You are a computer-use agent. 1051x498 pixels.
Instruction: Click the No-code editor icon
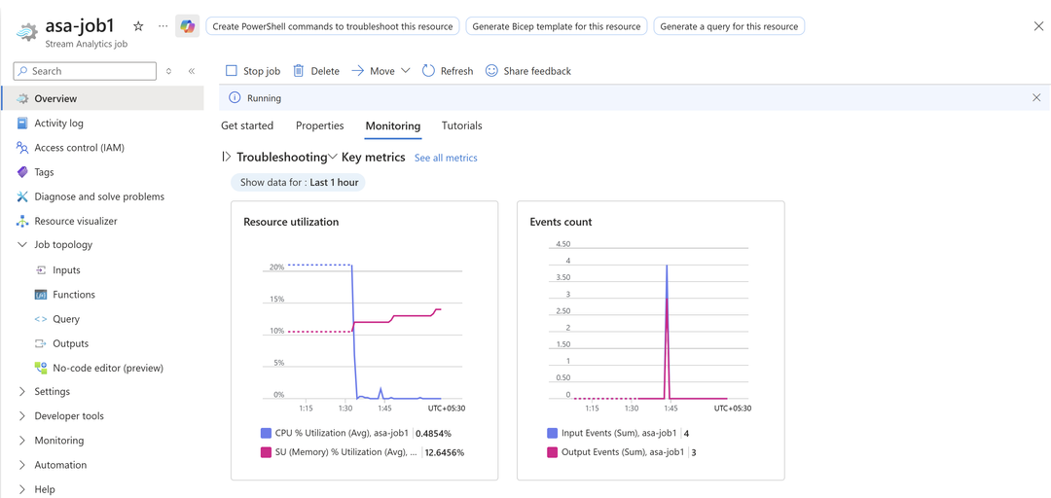(x=40, y=368)
